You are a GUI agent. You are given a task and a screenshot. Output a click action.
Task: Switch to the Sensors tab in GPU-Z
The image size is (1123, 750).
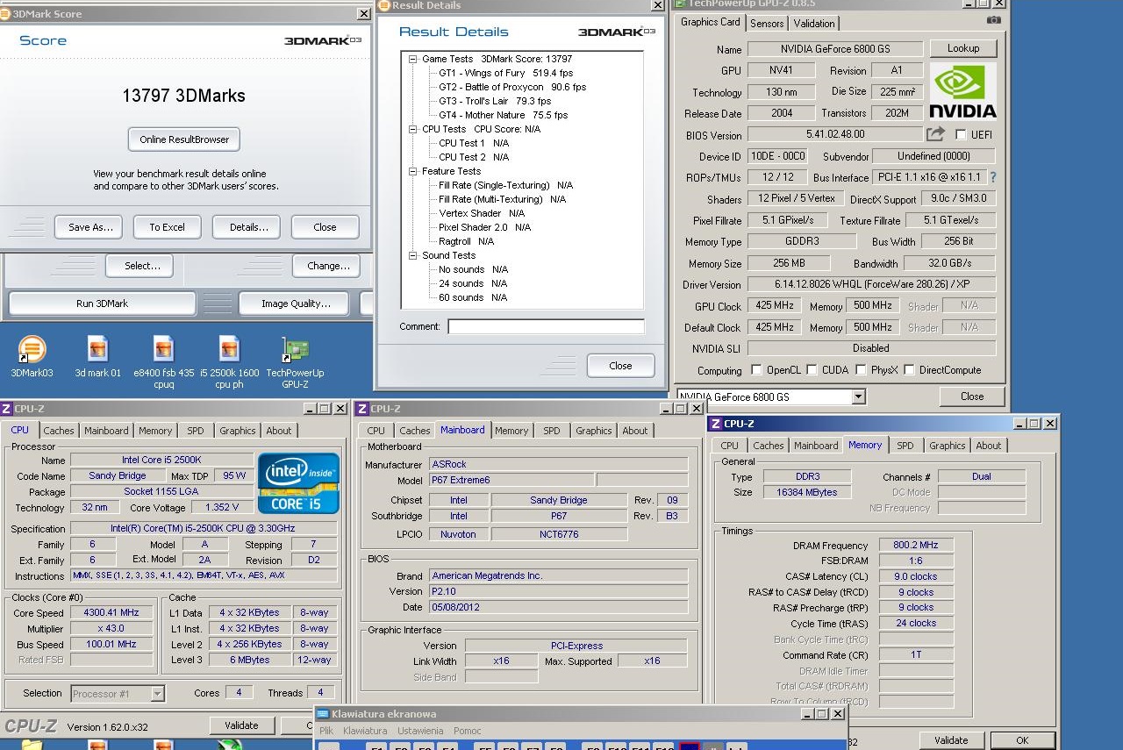767,24
